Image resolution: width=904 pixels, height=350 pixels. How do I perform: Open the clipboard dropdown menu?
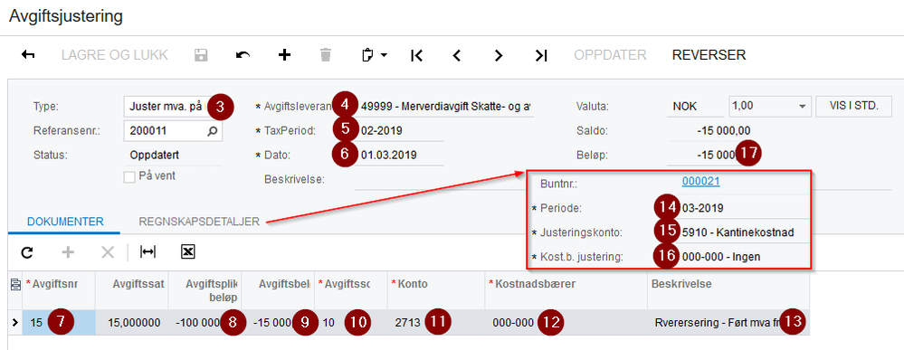coord(374,55)
